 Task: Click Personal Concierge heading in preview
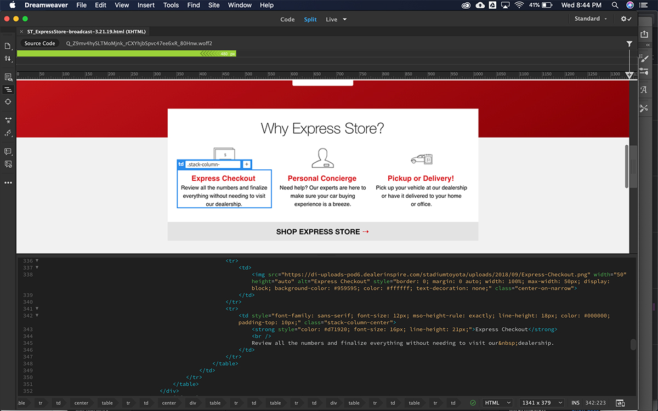pyautogui.click(x=322, y=179)
